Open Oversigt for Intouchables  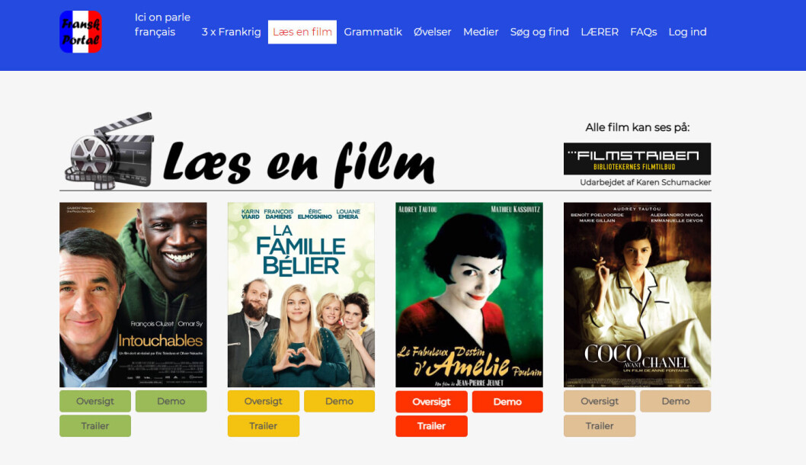tap(95, 401)
